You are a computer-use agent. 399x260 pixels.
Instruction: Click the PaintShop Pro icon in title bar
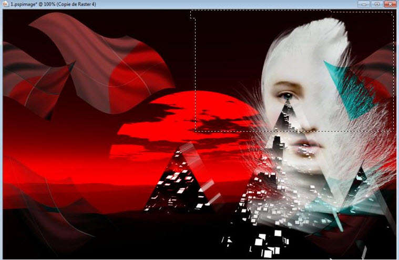point(5,4)
